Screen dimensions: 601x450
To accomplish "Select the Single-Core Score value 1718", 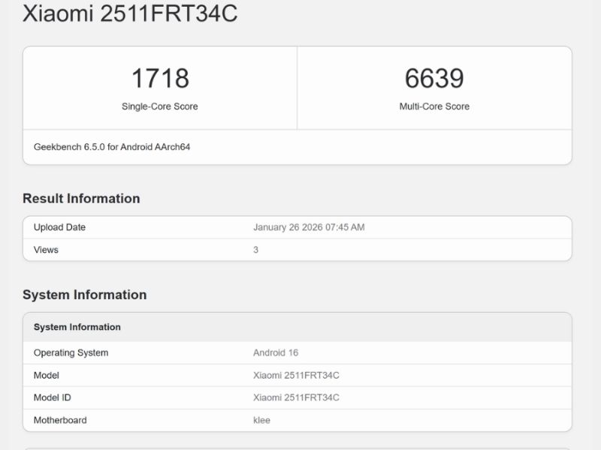I will (159, 75).
